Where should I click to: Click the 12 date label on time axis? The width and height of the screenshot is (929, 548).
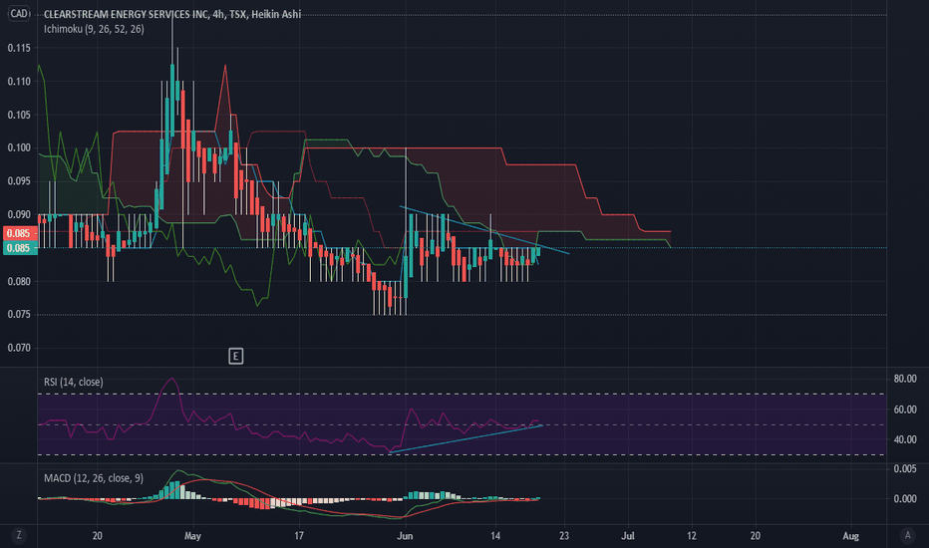click(692, 536)
